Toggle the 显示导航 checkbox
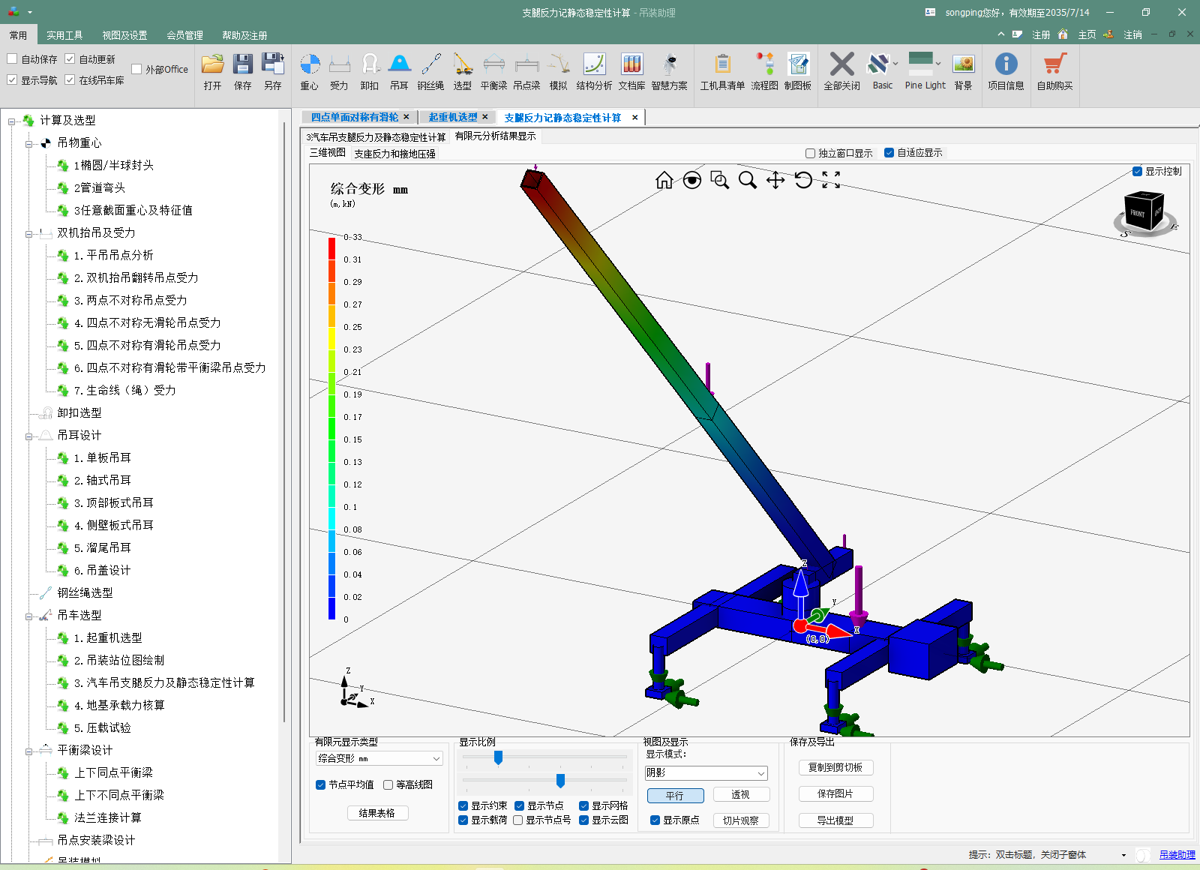 tap(12, 79)
